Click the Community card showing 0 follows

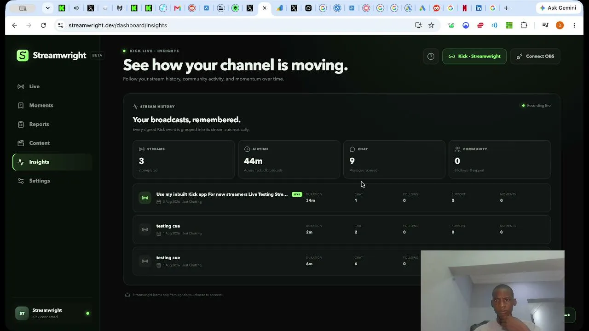point(500,159)
